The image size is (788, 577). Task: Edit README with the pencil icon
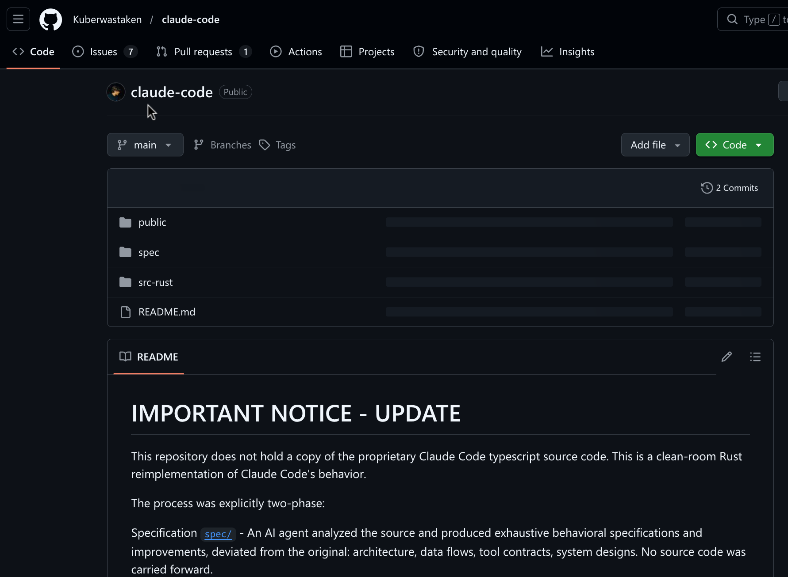coord(726,357)
